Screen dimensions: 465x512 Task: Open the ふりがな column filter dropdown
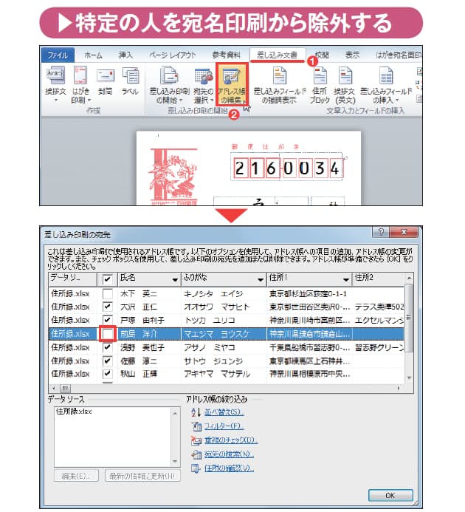(261, 280)
